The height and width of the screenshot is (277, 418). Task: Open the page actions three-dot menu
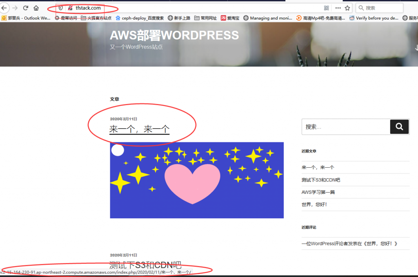(x=338, y=8)
